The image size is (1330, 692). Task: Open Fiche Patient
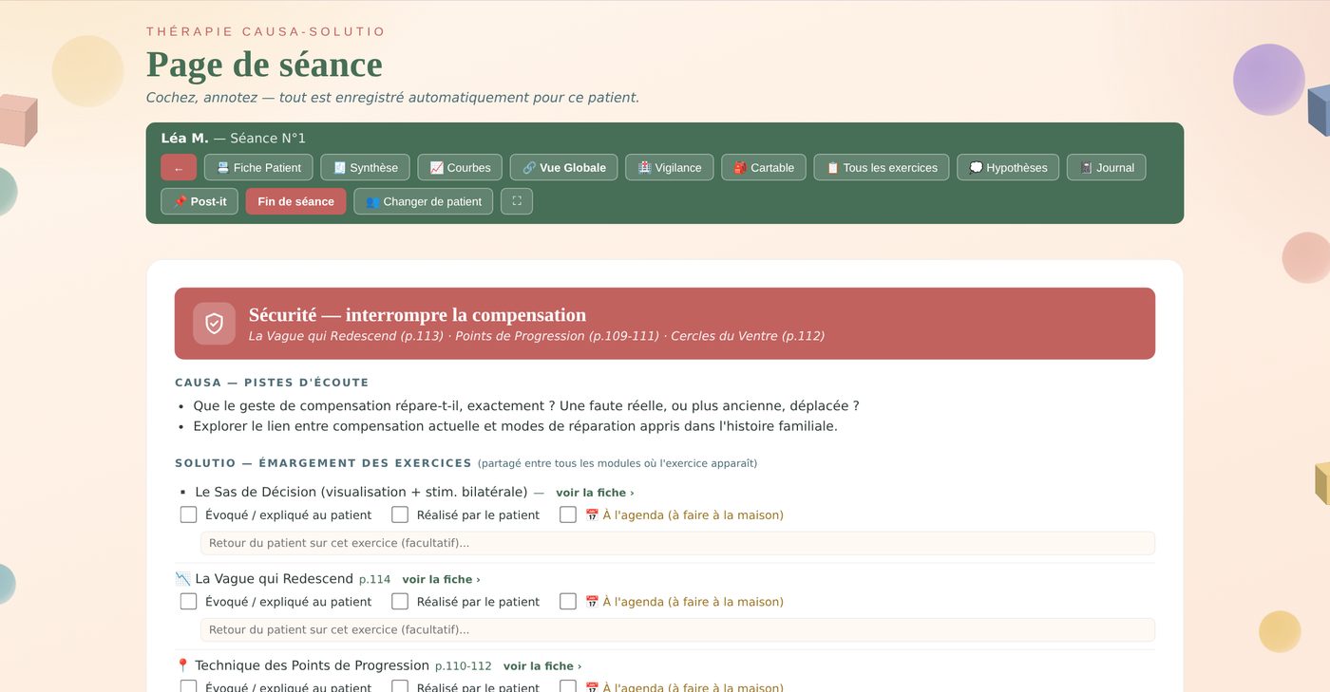pos(258,167)
